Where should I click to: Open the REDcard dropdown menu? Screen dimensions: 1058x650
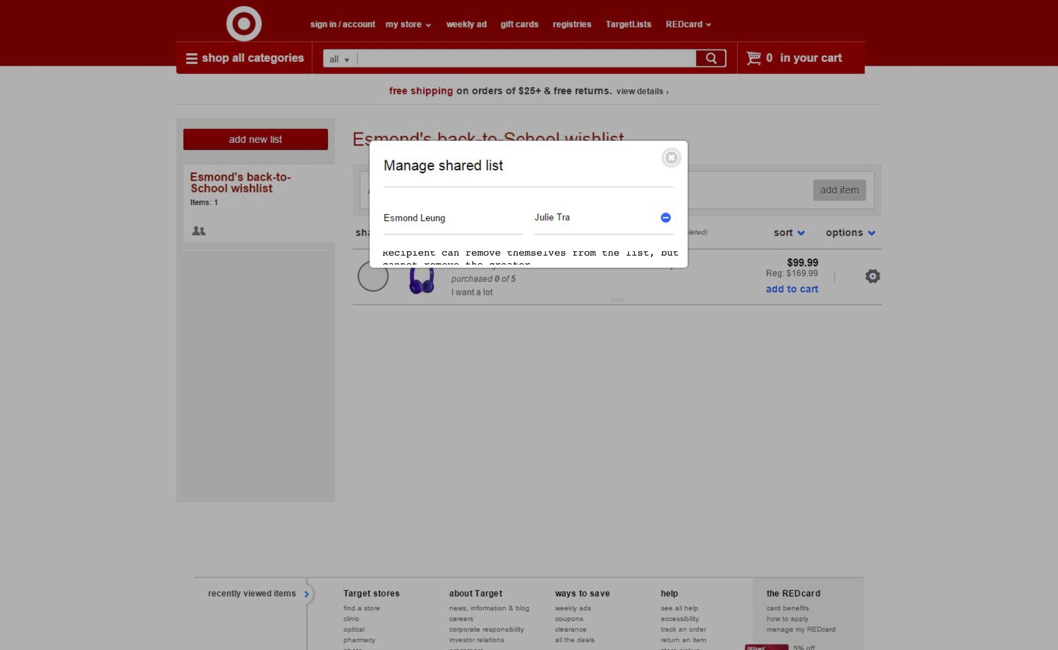(688, 25)
